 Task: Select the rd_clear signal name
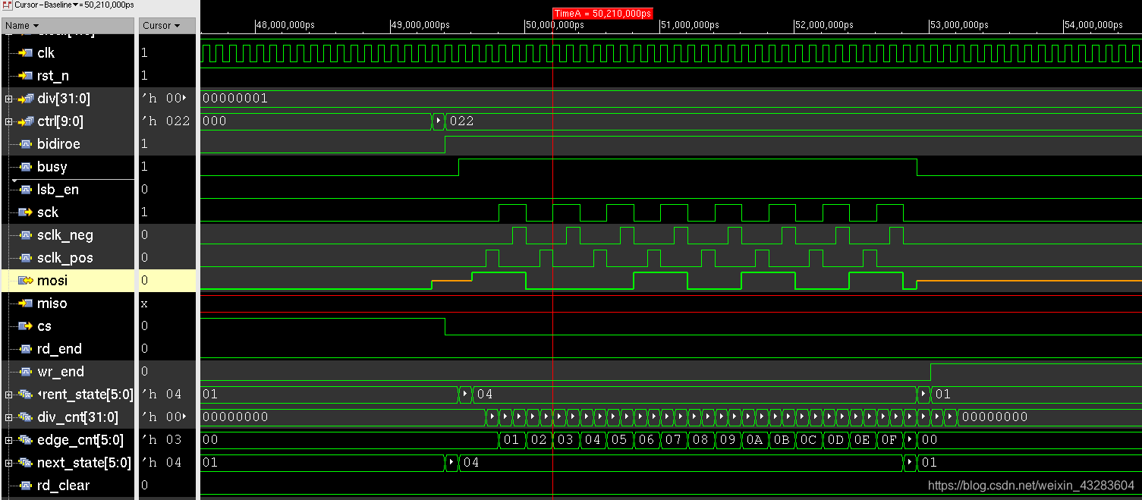(63, 486)
